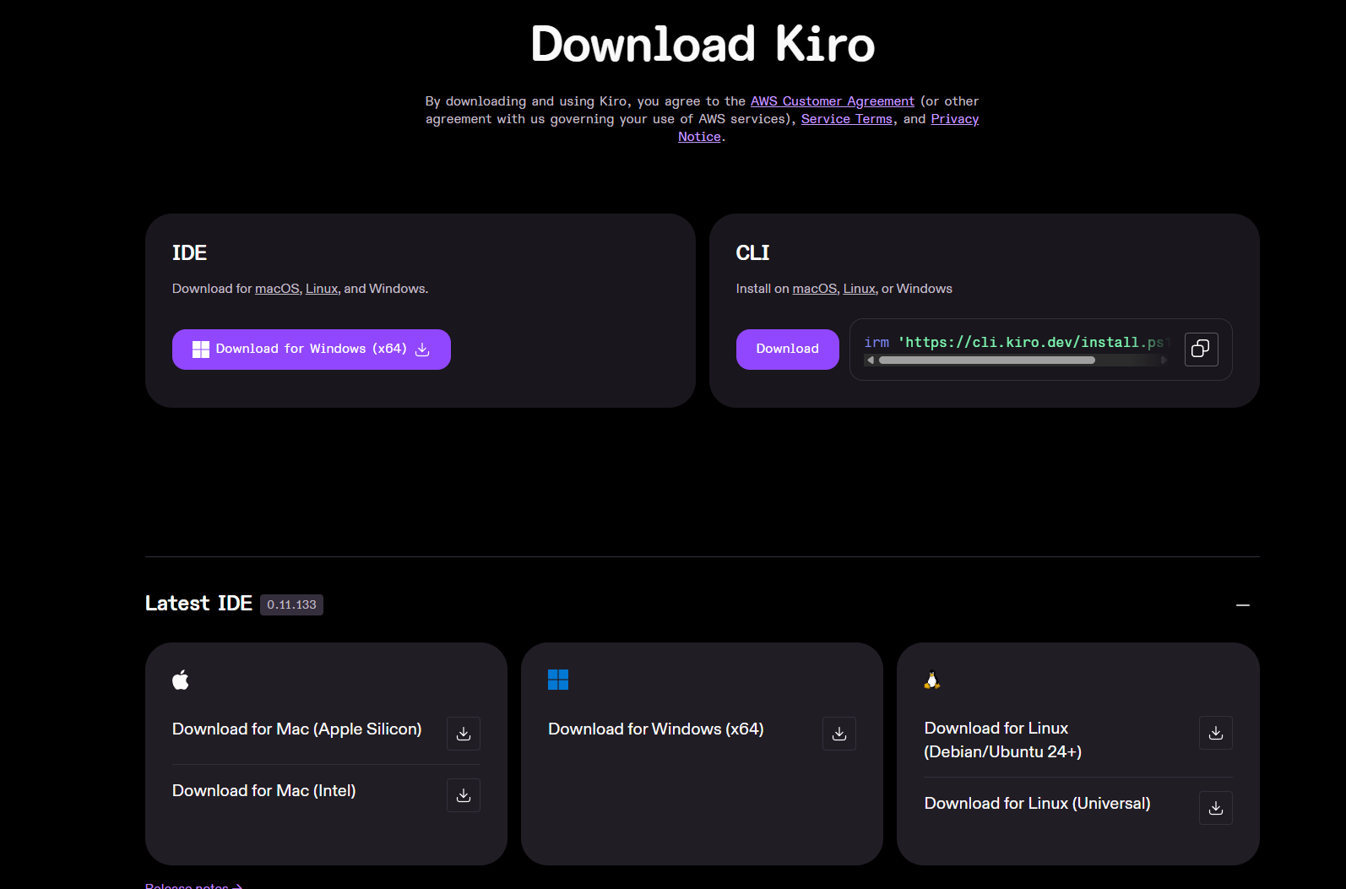Image resolution: width=1346 pixels, height=889 pixels.
Task: Click the 0.11.133 version badge
Action: (x=291, y=604)
